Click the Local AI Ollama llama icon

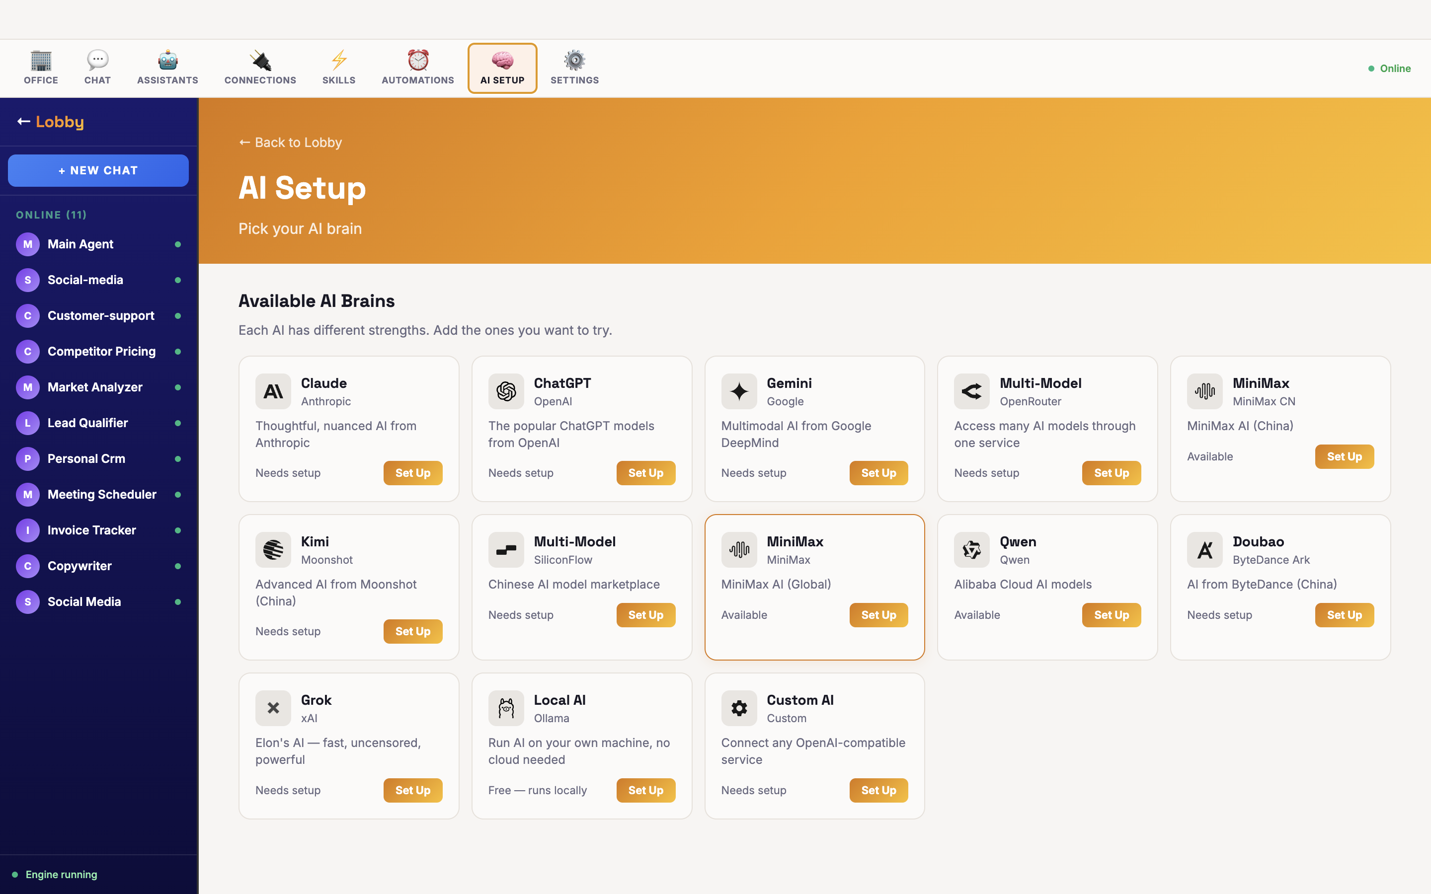pyautogui.click(x=506, y=708)
